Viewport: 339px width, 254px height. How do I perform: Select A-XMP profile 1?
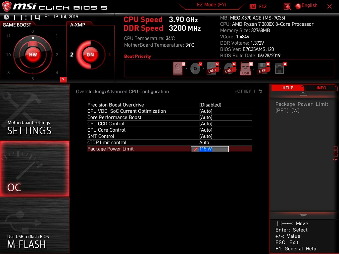pyautogui.click(x=110, y=55)
